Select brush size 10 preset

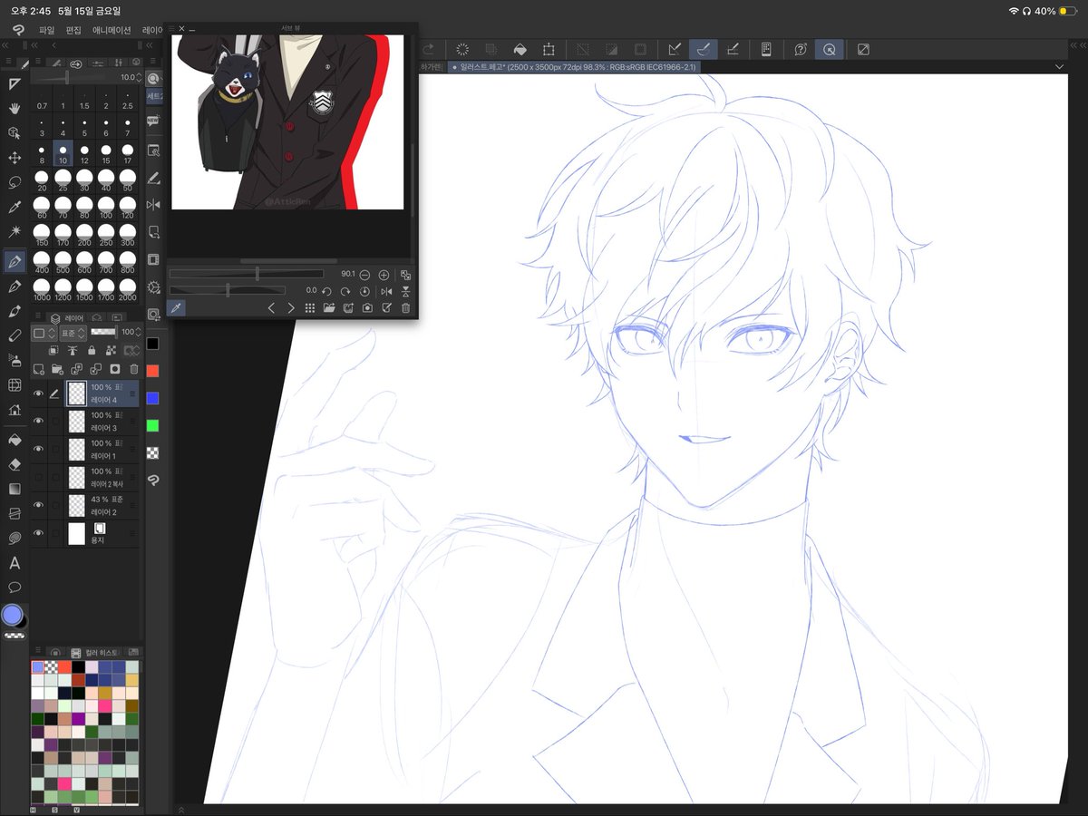(63, 152)
